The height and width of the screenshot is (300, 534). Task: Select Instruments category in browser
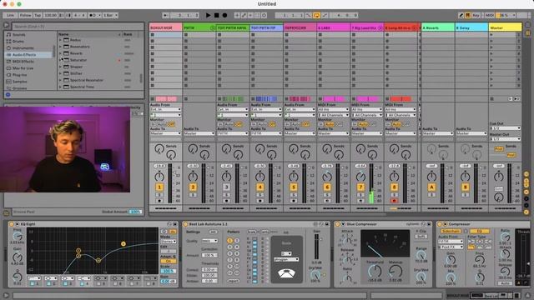point(23,48)
